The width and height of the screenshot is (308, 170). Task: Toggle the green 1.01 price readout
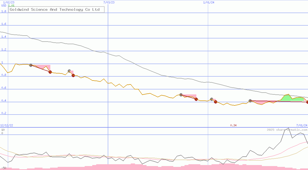click(x=11, y=5)
